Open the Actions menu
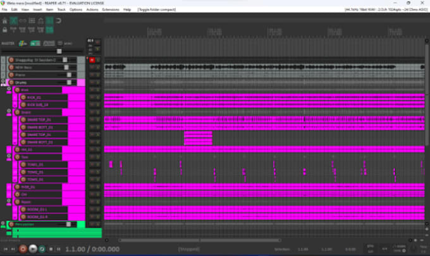430x256 pixels. click(92, 9)
